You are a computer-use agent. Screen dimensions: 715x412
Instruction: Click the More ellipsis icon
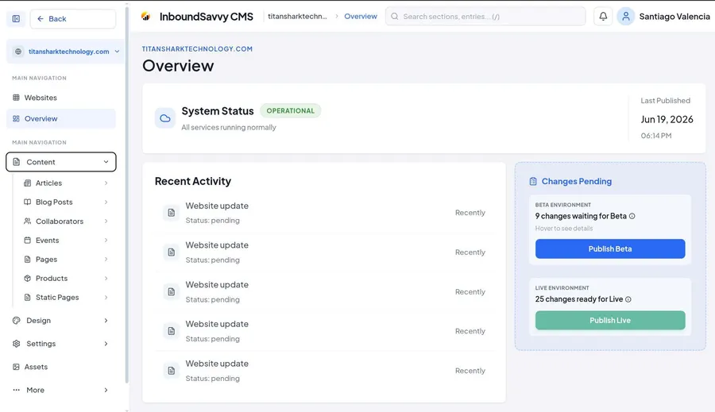point(17,390)
